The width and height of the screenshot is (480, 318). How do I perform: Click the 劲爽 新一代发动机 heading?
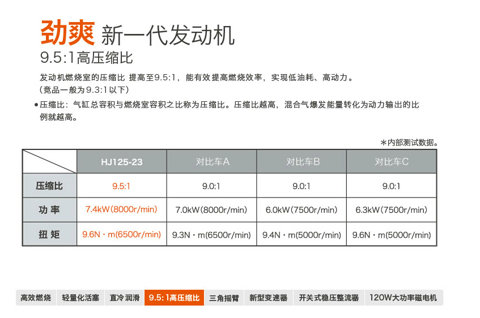tap(138, 33)
